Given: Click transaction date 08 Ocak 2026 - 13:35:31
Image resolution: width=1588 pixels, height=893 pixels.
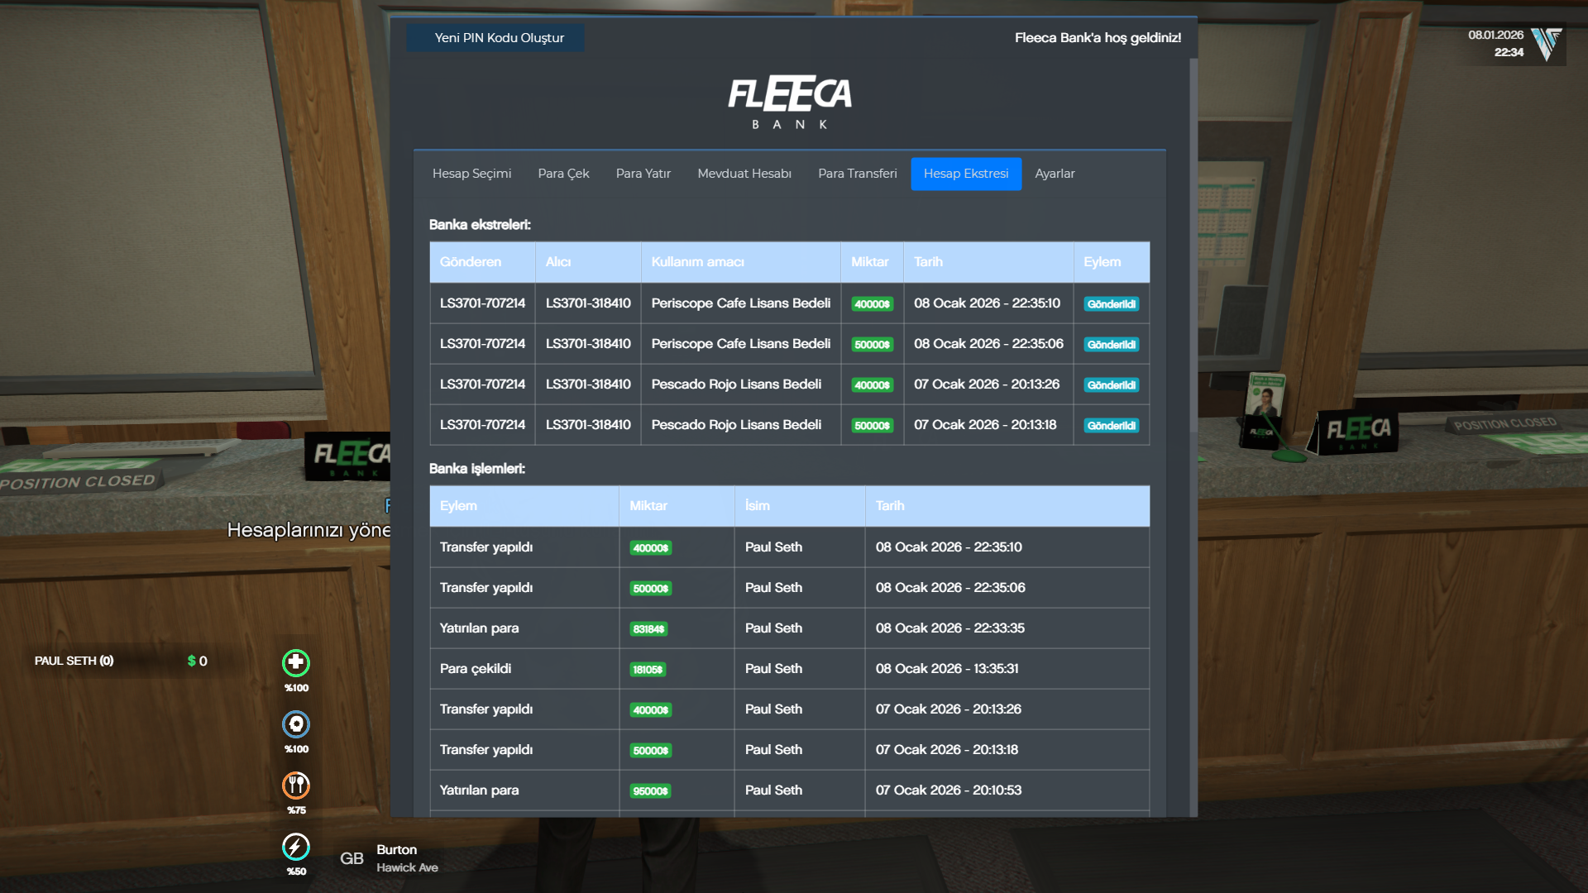Looking at the screenshot, I should click(x=947, y=669).
